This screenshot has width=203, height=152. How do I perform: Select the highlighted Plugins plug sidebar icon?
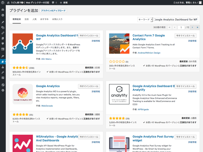[x=3, y=62]
